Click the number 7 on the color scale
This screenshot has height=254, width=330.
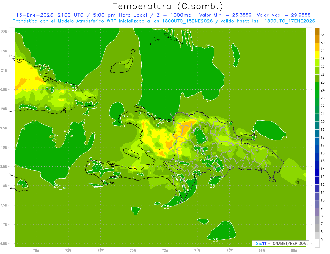322,224
